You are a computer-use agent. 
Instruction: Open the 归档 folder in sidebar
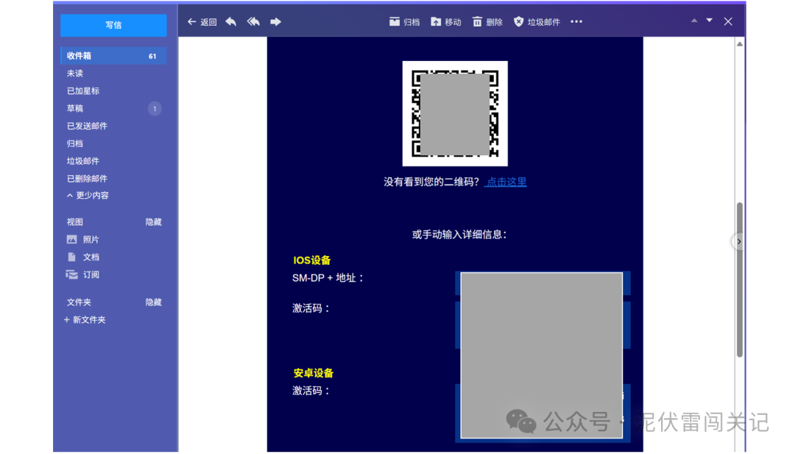pyautogui.click(x=74, y=144)
